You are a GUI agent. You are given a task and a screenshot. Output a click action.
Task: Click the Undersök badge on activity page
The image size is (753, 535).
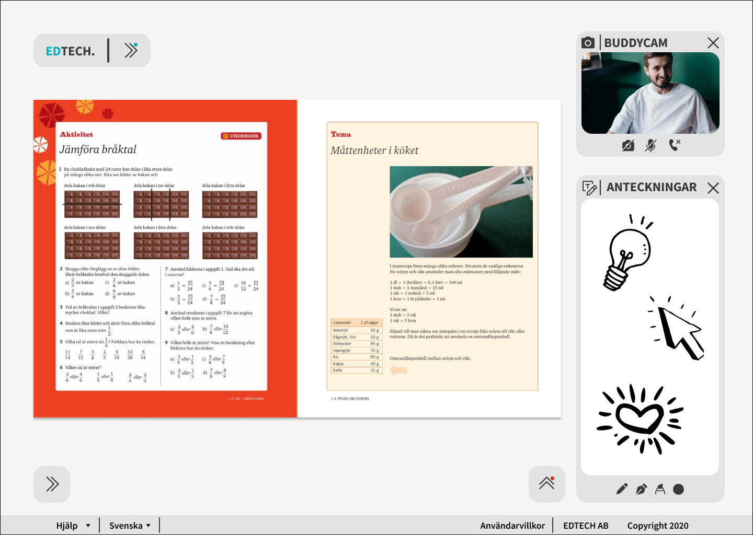click(x=241, y=136)
